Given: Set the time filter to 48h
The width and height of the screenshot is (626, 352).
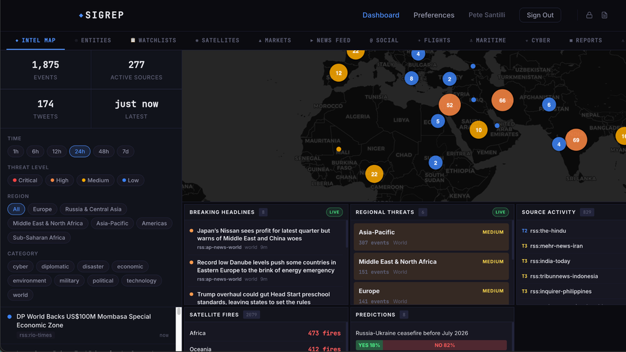Looking at the screenshot, I should click(104, 152).
